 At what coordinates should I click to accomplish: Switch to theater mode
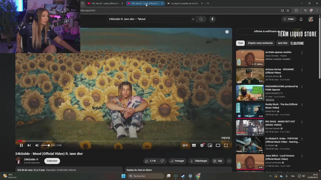[218, 145]
